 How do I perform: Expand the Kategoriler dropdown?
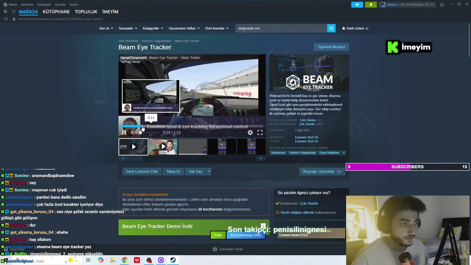point(153,28)
